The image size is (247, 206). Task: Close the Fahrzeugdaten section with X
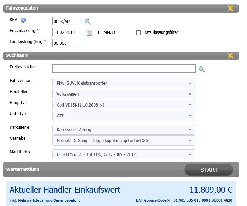pos(230,8)
